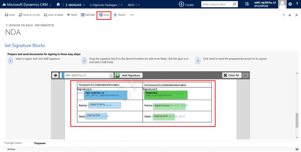The image size is (301, 152).
Task: Click the TRASH command
Action: (120, 15)
